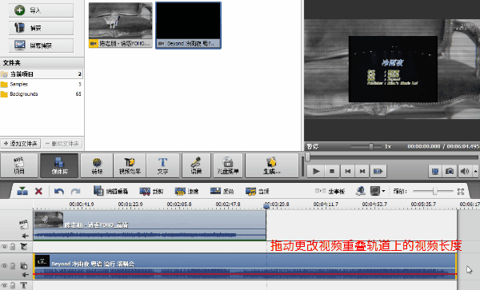The image size is (480, 290).
Task: Toggle lock on the text track
Action: (13, 285)
